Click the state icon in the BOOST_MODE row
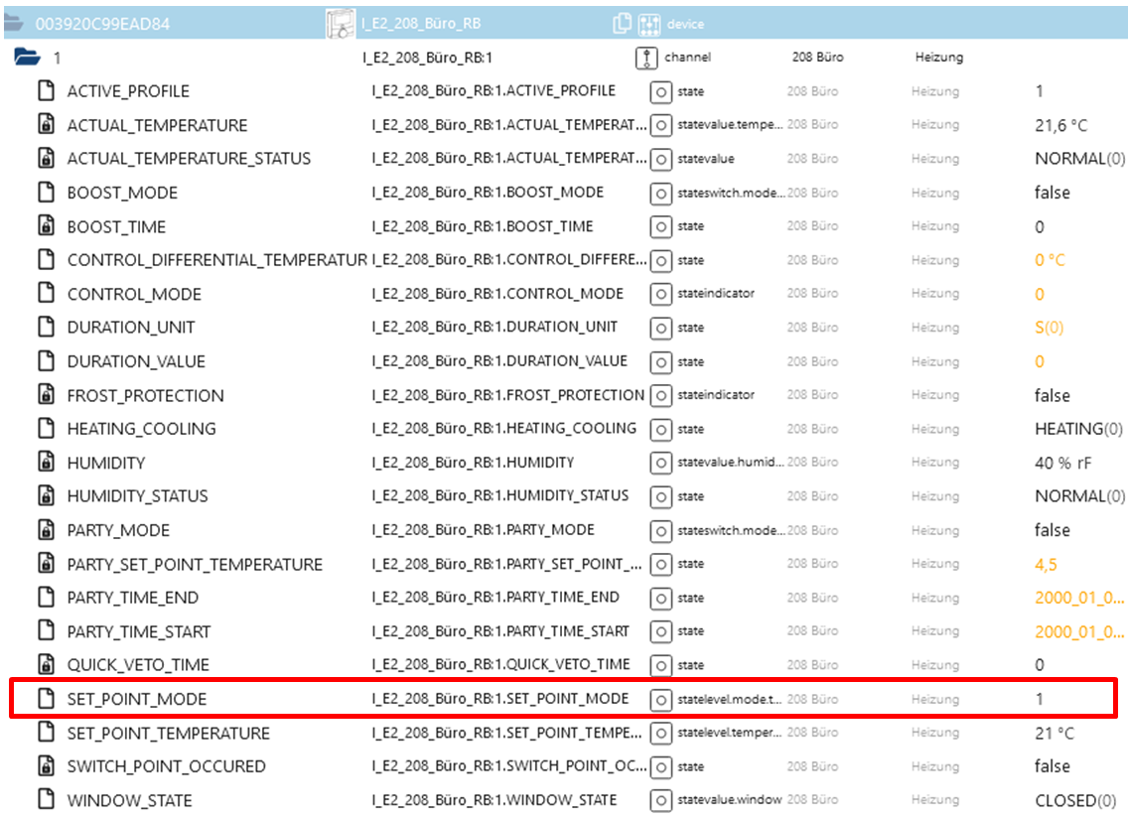The width and height of the screenshot is (1128, 818). (660, 194)
